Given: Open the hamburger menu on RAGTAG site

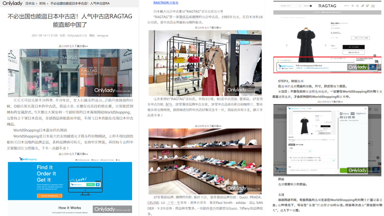Looking at the screenshot, I should click(x=373, y=6).
